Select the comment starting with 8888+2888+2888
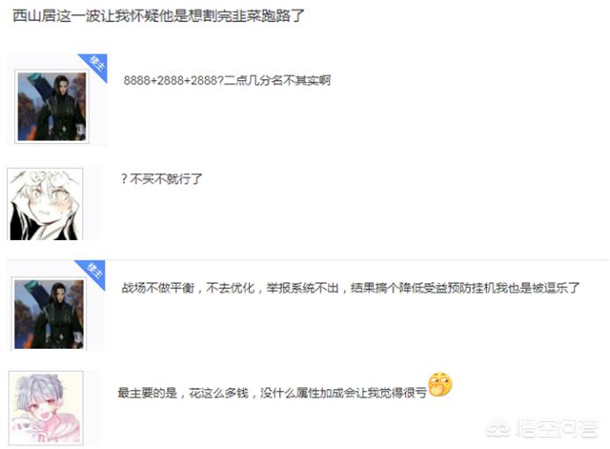610x449 pixels. [227, 81]
